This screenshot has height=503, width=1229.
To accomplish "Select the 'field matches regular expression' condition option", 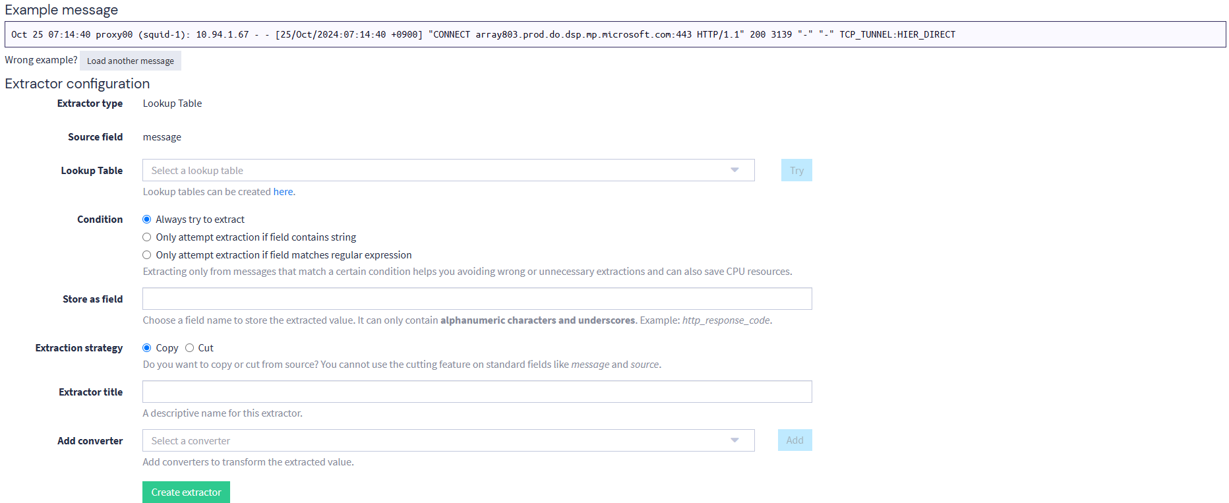I will click(147, 255).
